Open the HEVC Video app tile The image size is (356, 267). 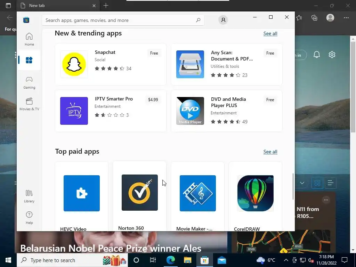pos(81,197)
